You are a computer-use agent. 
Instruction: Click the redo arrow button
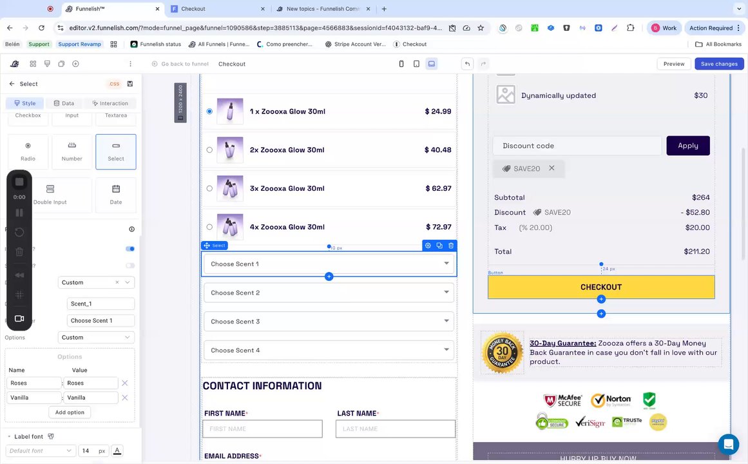tap(483, 64)
